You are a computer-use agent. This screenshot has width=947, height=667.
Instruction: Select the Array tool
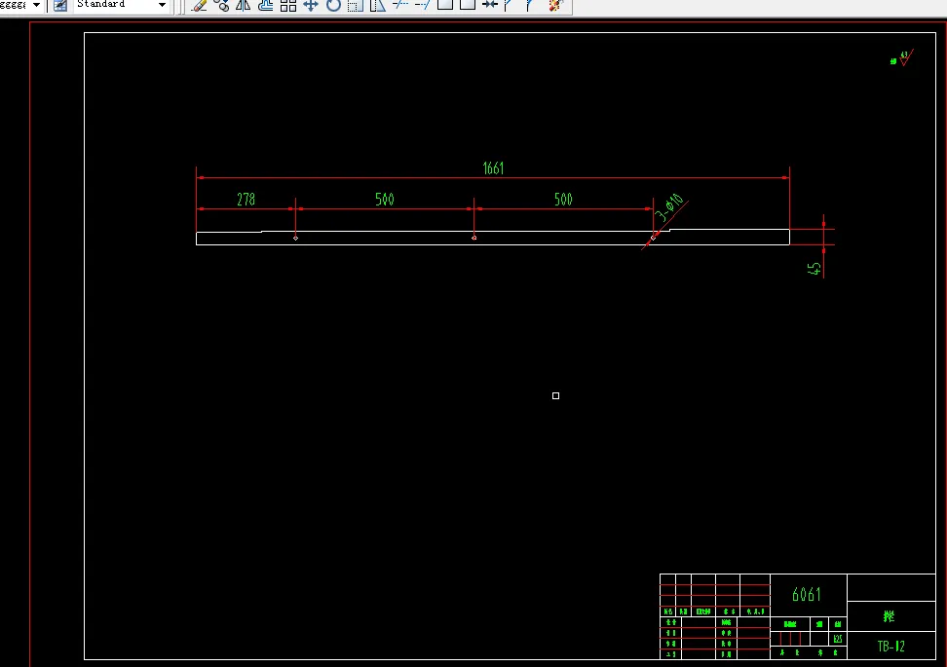tap(288, 6)
